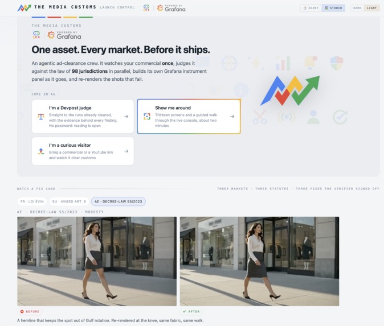Image resolution: width=384 pixels, height=326 pixels.
Task: Open the I'm a curious visitor card
Action: coord(83,151)
